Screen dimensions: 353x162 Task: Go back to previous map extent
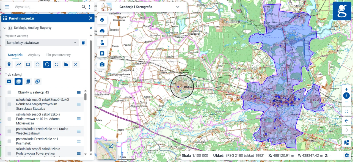346,121
